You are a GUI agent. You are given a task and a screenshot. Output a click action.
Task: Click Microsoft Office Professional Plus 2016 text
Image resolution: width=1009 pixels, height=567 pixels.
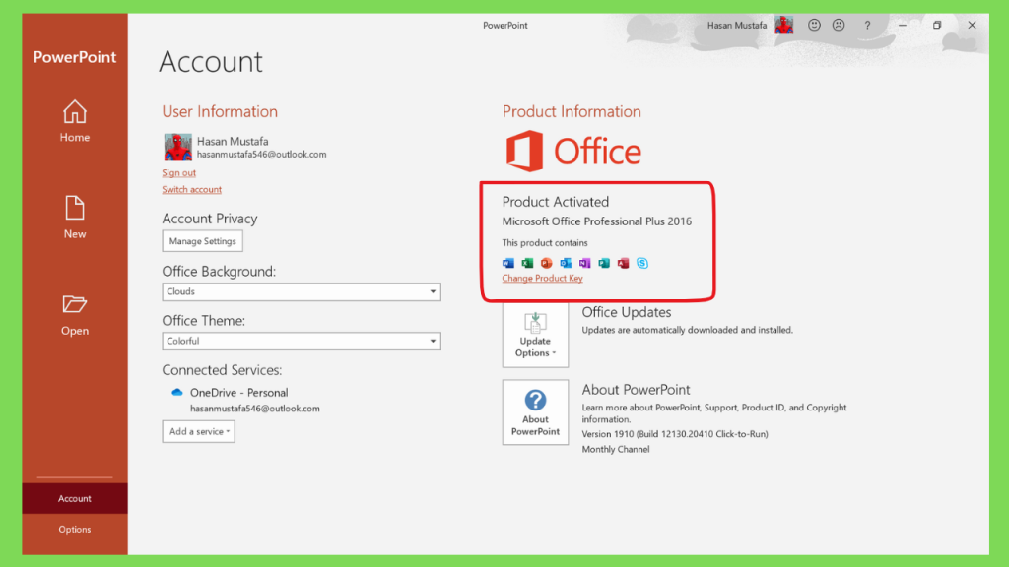pyautogui.click(x=597, y=221)
